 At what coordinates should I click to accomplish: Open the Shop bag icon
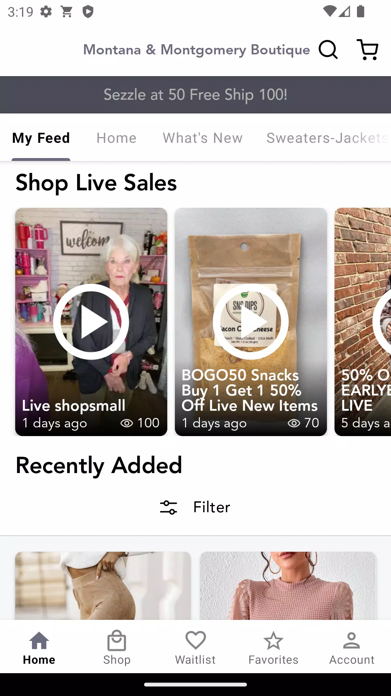pos(117,641)
